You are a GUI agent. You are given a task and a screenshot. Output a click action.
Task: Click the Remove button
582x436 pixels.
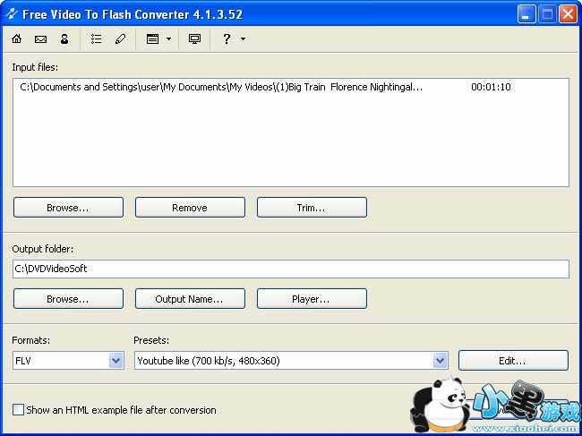click(190, 208)
